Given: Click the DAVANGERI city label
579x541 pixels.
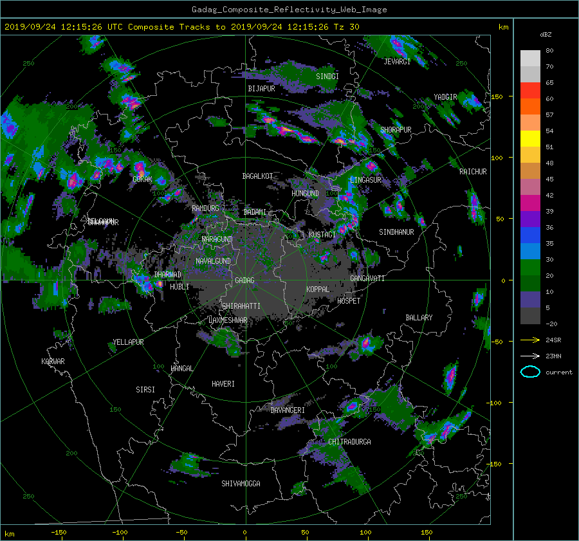Looking at the screenshot, I should (x=288, y=410).
